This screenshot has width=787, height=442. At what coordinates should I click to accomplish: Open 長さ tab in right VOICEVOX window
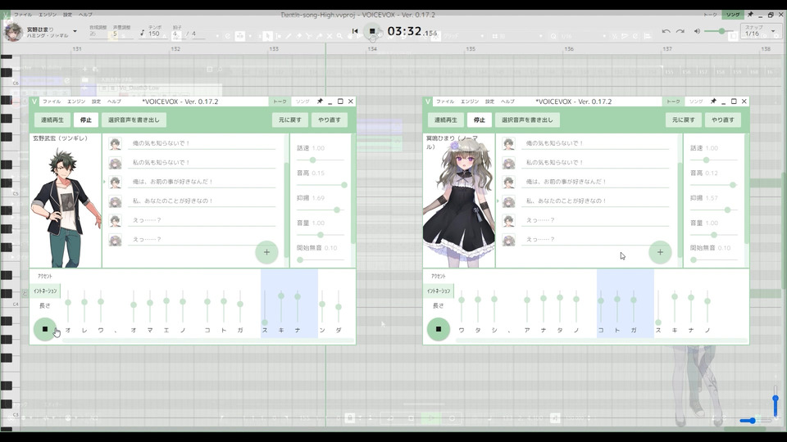(438, 305)
